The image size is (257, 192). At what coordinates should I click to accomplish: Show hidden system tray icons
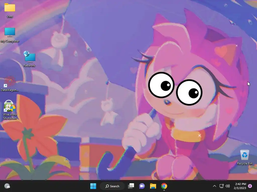click(214, 186)
